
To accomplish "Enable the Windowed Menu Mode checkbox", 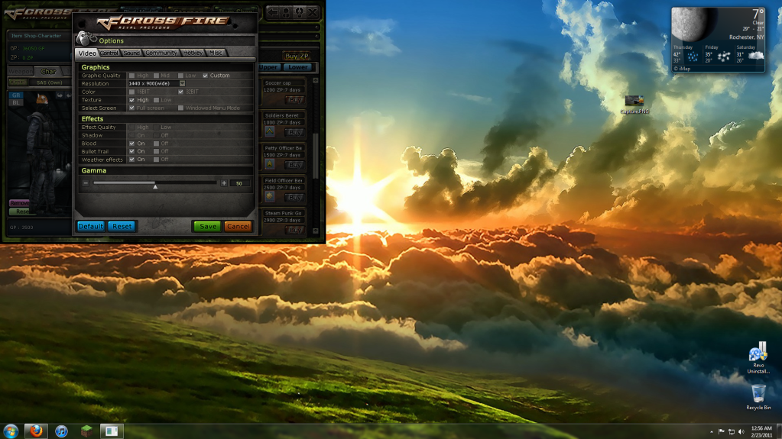I will 181,108.
